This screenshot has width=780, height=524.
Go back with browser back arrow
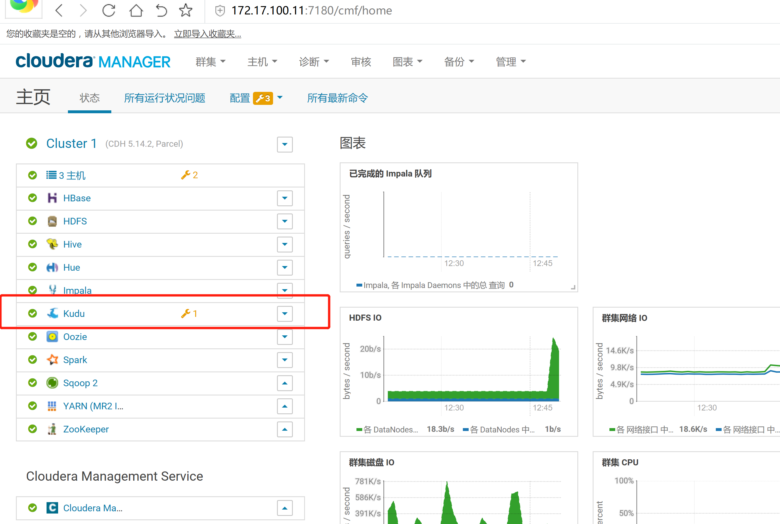59,11
